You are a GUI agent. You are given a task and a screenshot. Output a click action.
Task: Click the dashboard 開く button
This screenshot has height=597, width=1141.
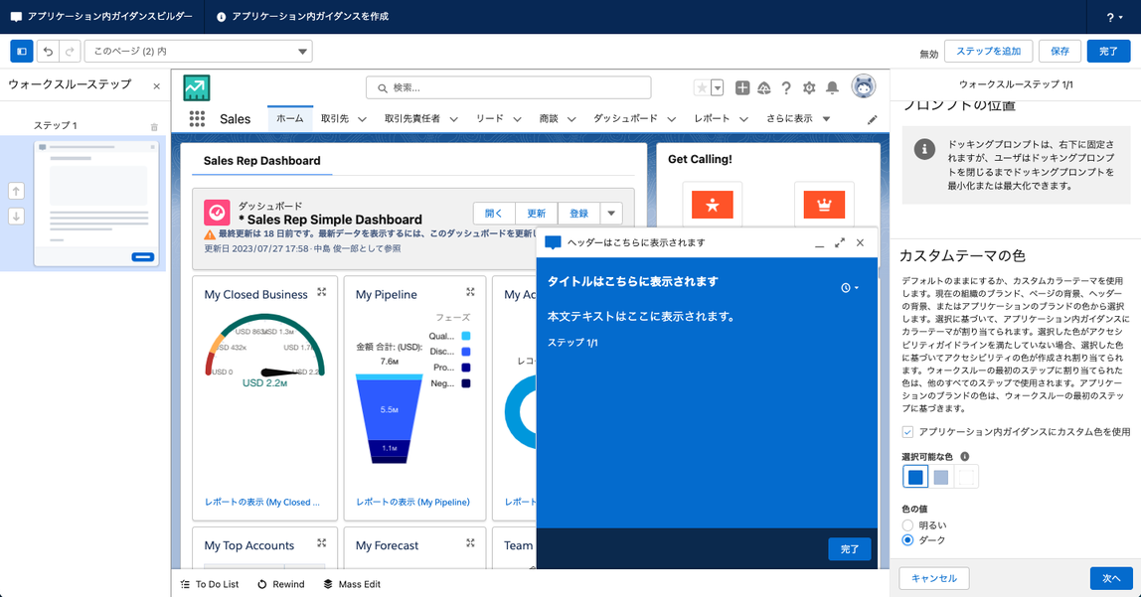pyautogui.click(x=494, y=213)
